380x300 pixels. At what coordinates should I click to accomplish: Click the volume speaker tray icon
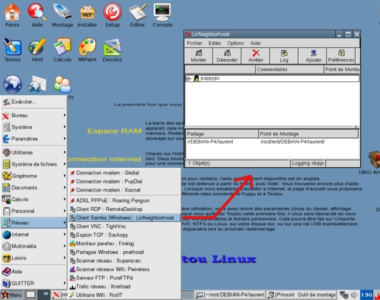pyautogui.click(x=354, y=295)
